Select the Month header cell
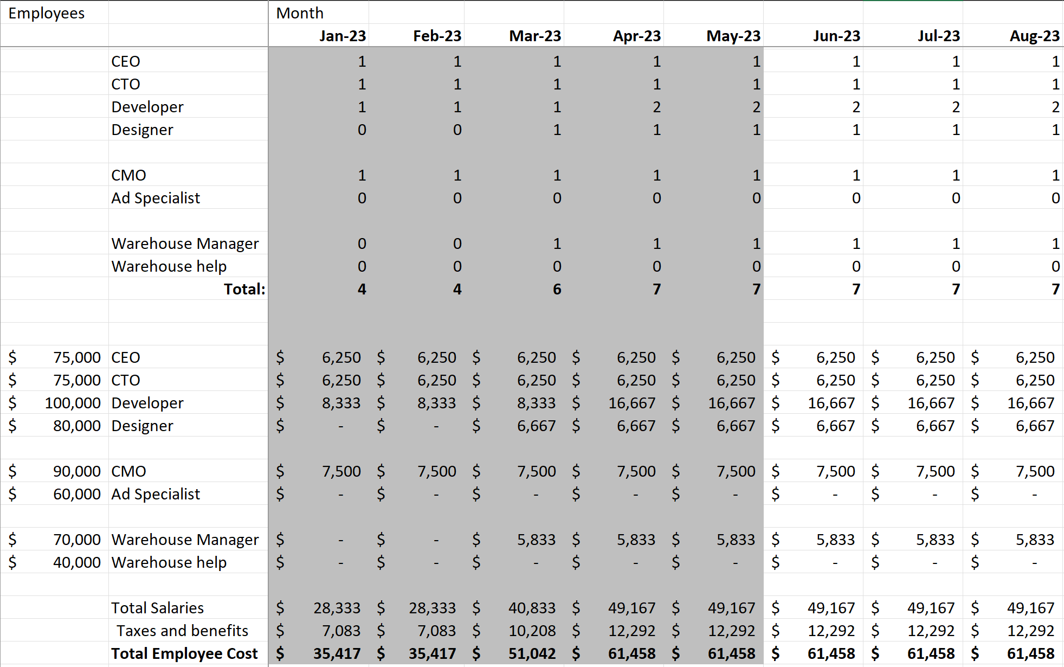The image size is (1064, 667). point(319,12)
